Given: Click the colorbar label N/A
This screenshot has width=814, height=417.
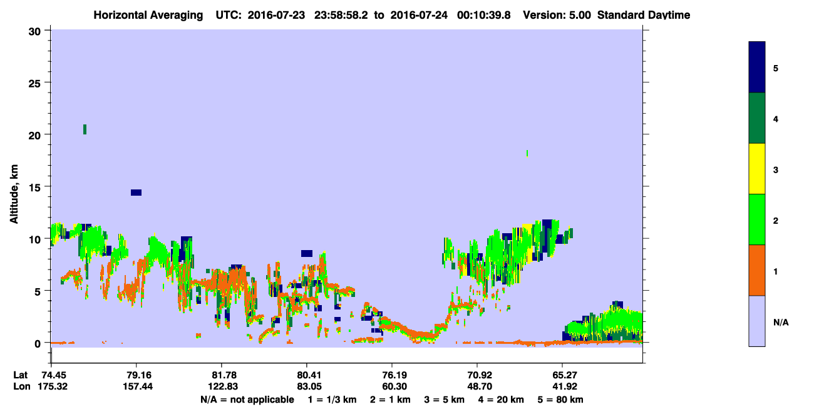Looking at the screenshot, I should (780, 322).
